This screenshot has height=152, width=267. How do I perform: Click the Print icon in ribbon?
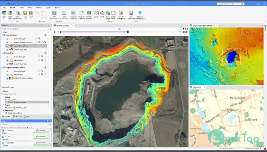point(103,13)
